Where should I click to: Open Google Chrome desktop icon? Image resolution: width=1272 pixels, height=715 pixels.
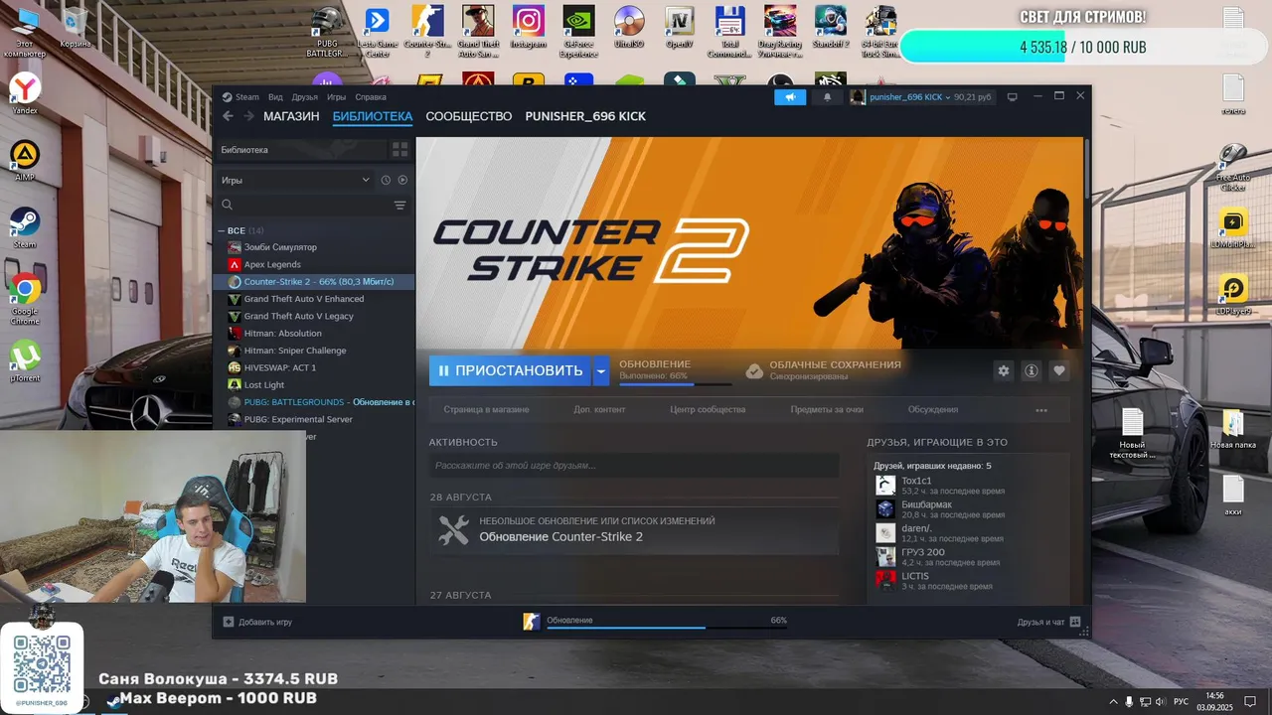[25, 299]
